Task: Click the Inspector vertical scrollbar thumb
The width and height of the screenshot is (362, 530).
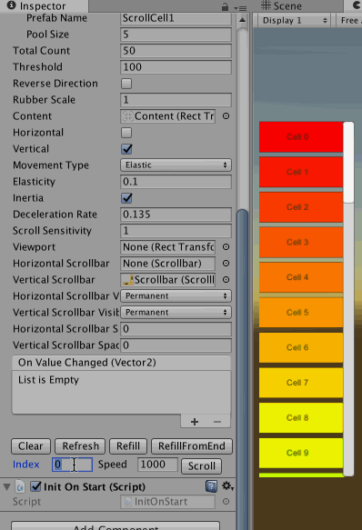Action: coord(242,368)
